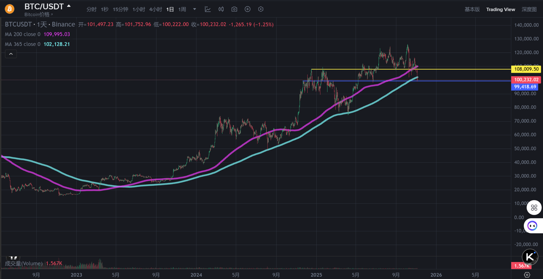This screenshot has width=543, height=279.
Task: Open the timeframe dropdown arrow
Action: point(195,9)
